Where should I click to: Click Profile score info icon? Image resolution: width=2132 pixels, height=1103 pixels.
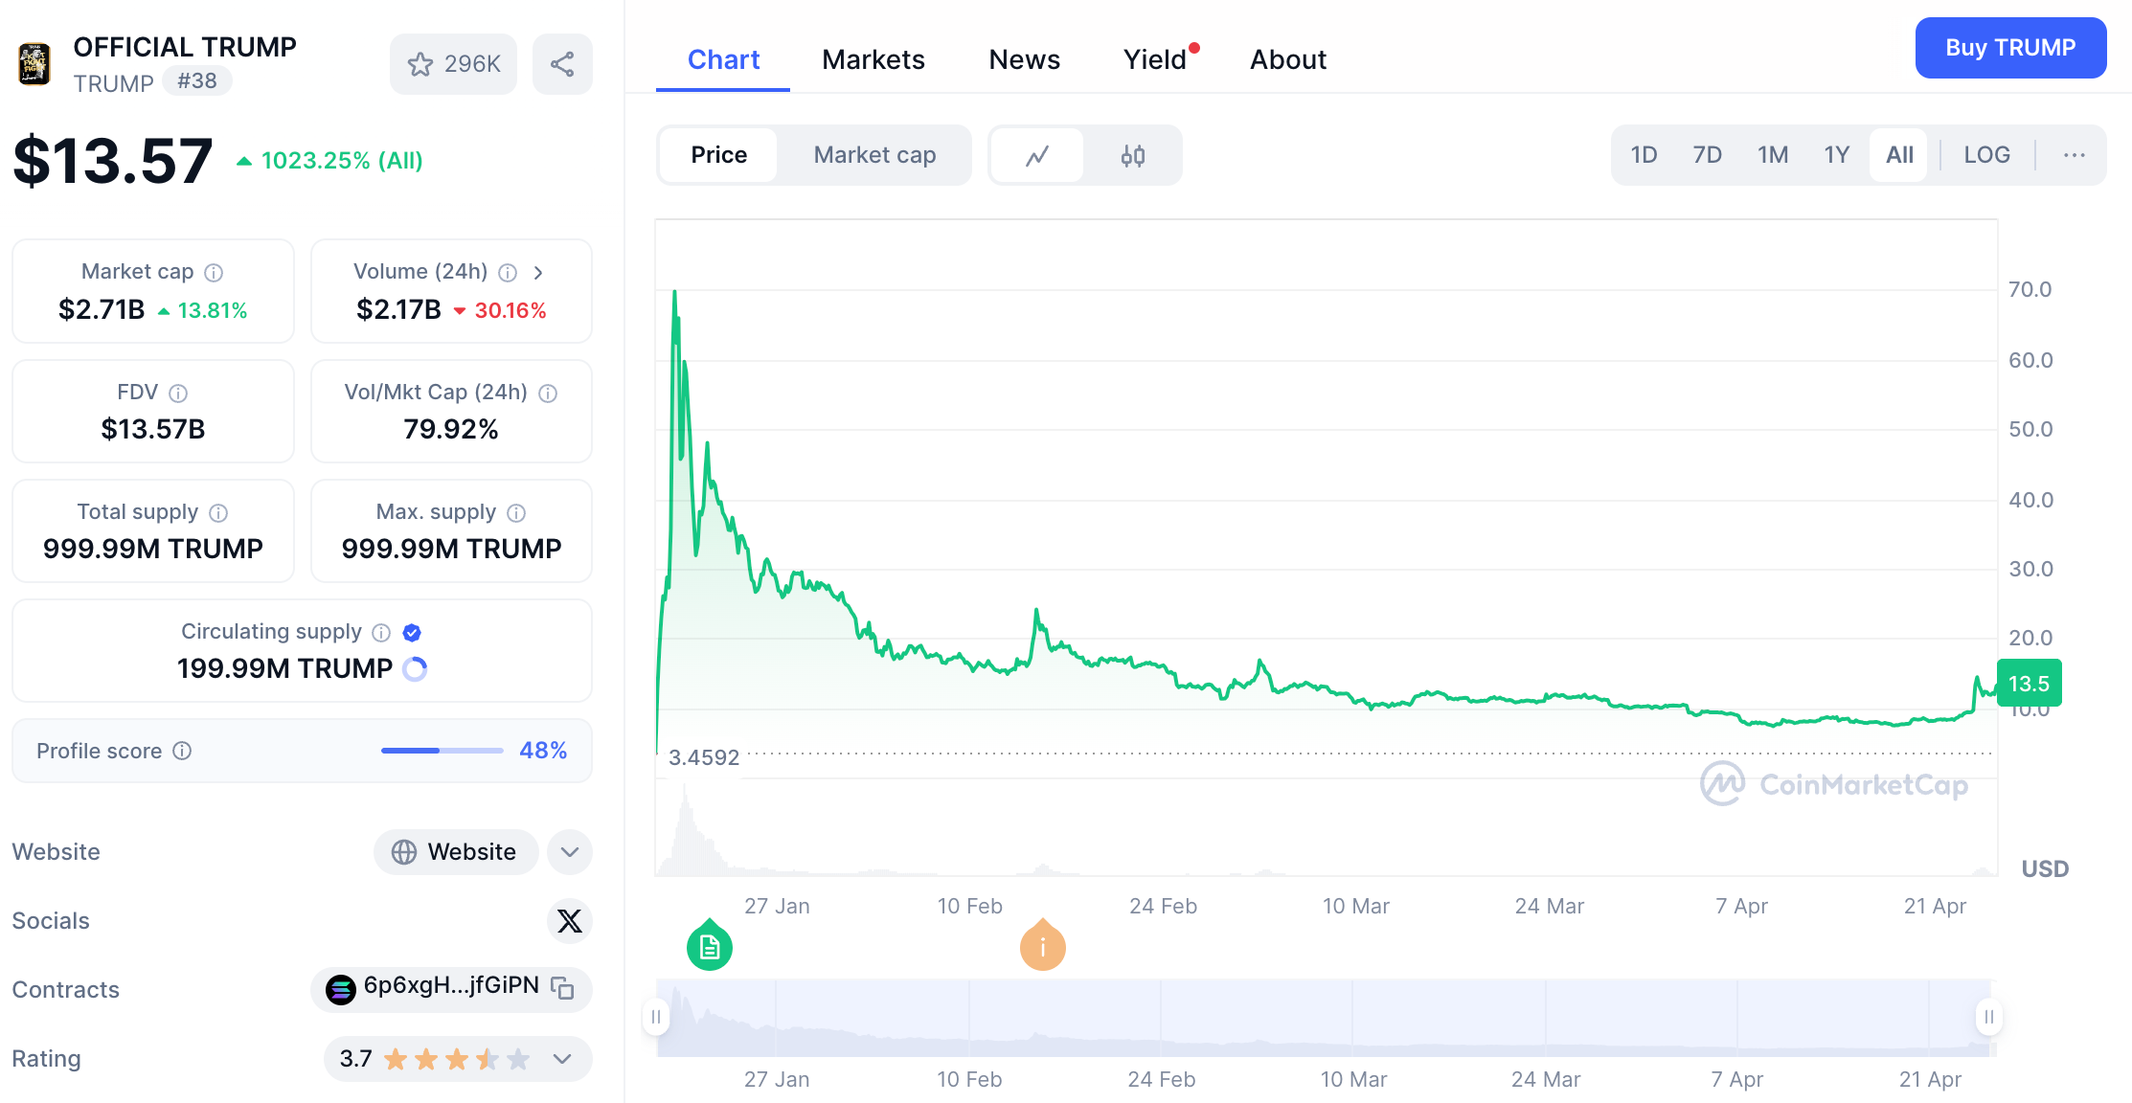(182, 751)
